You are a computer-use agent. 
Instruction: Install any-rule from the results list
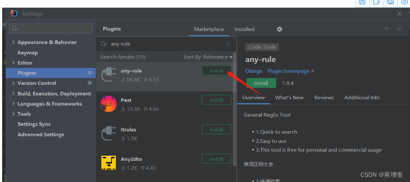pyautogui.click(x=216, y=70)
